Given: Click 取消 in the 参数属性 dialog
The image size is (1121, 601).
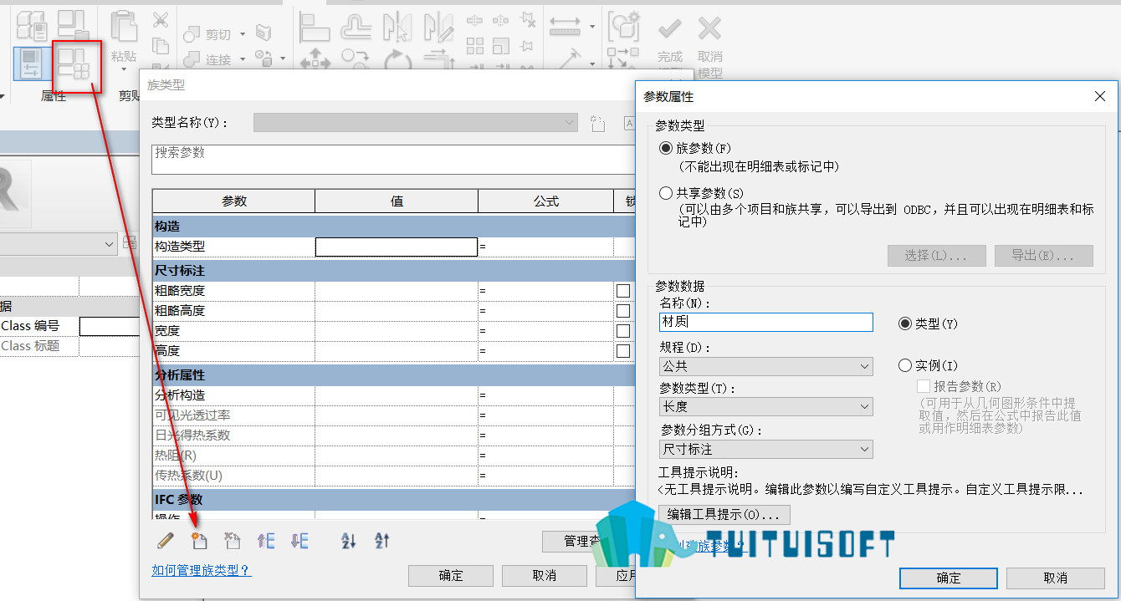Looking at the screenshot, I should (x=1056, y=578).
